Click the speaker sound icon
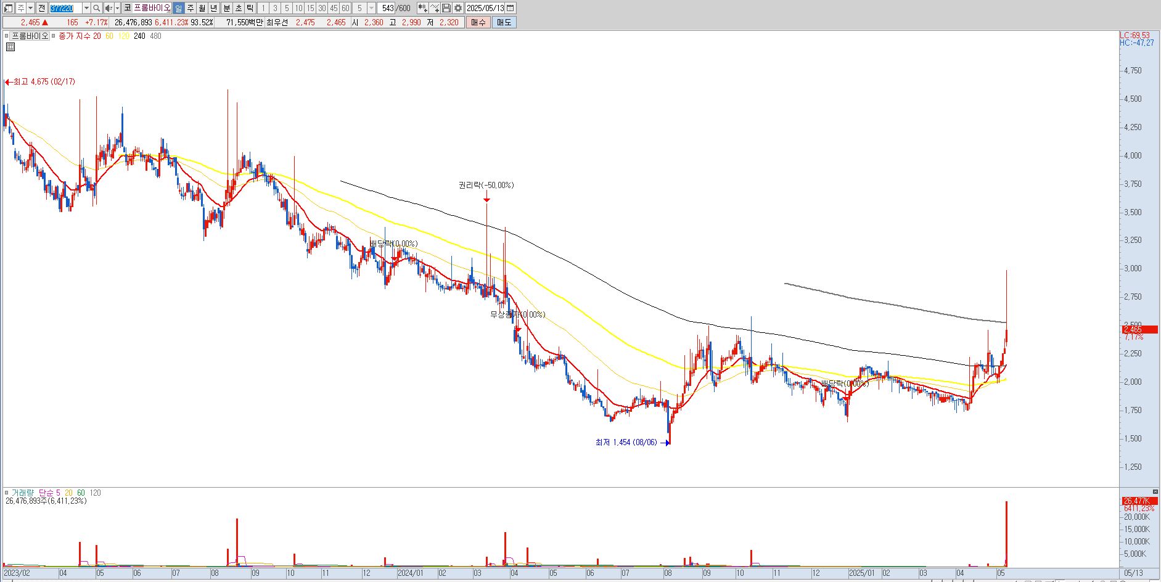Screen dimensions: 1161x582 (x=109, y=8)
